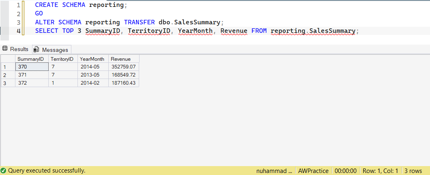The height and width of the screenshot is (175, 430).
Task: Click the SummaryID cell 370
Action: 32,67
